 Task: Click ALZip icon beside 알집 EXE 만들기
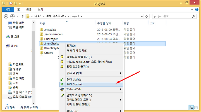coord(62,67)
